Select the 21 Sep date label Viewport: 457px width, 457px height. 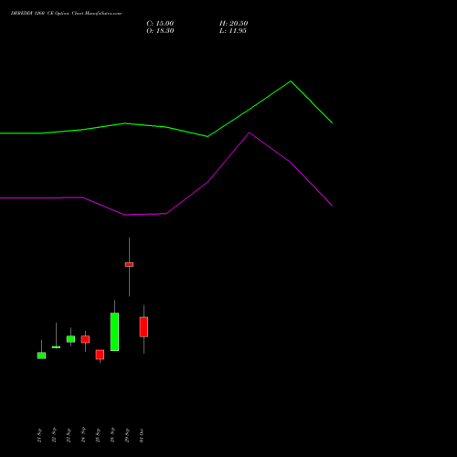(x=39, y=435)
